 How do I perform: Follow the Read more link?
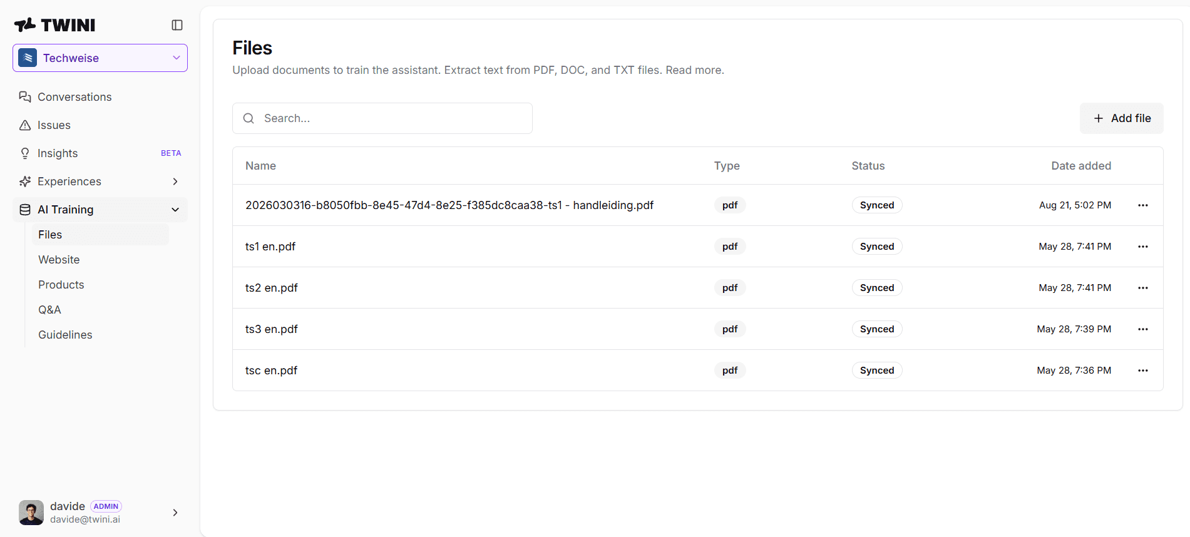[x=694, y=70]
